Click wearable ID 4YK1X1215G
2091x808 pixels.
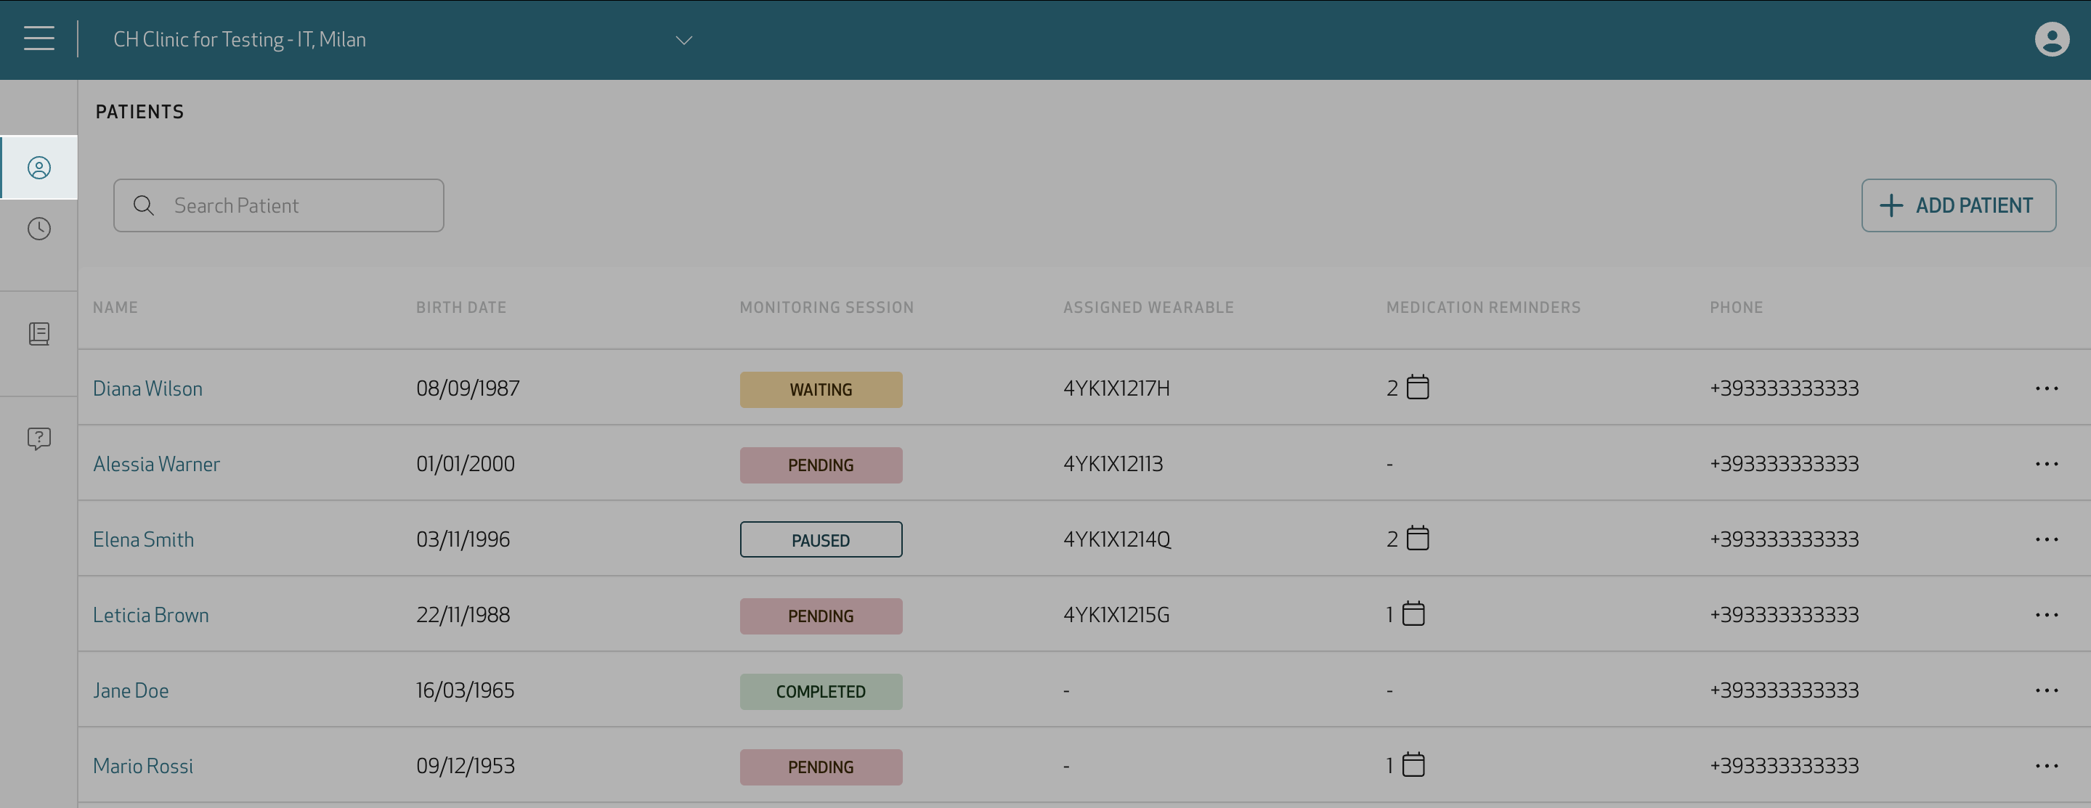tap(1116, 615)
